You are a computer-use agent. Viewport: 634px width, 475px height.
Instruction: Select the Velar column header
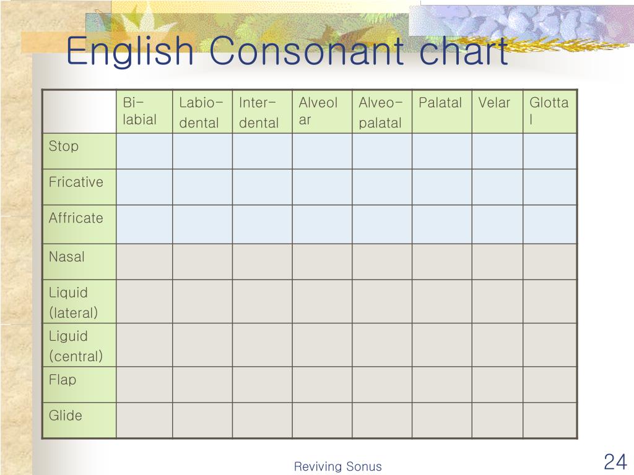point(497,111)
